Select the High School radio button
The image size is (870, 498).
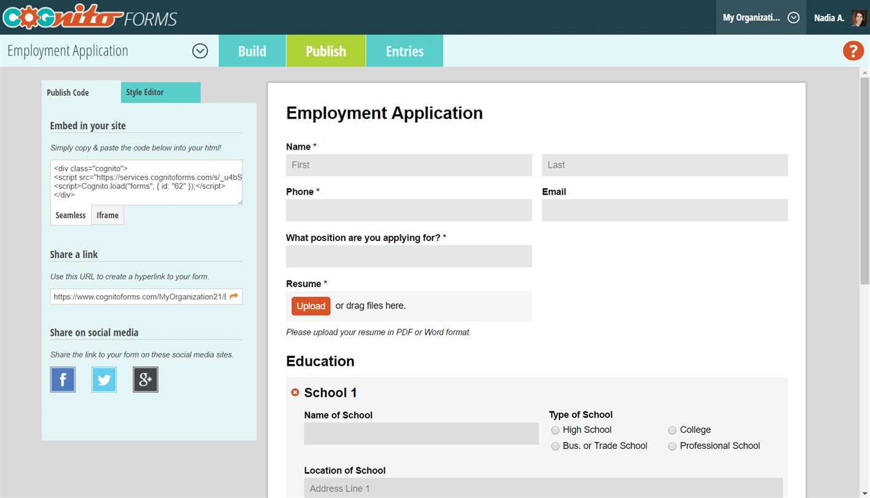tap(555, 430)
